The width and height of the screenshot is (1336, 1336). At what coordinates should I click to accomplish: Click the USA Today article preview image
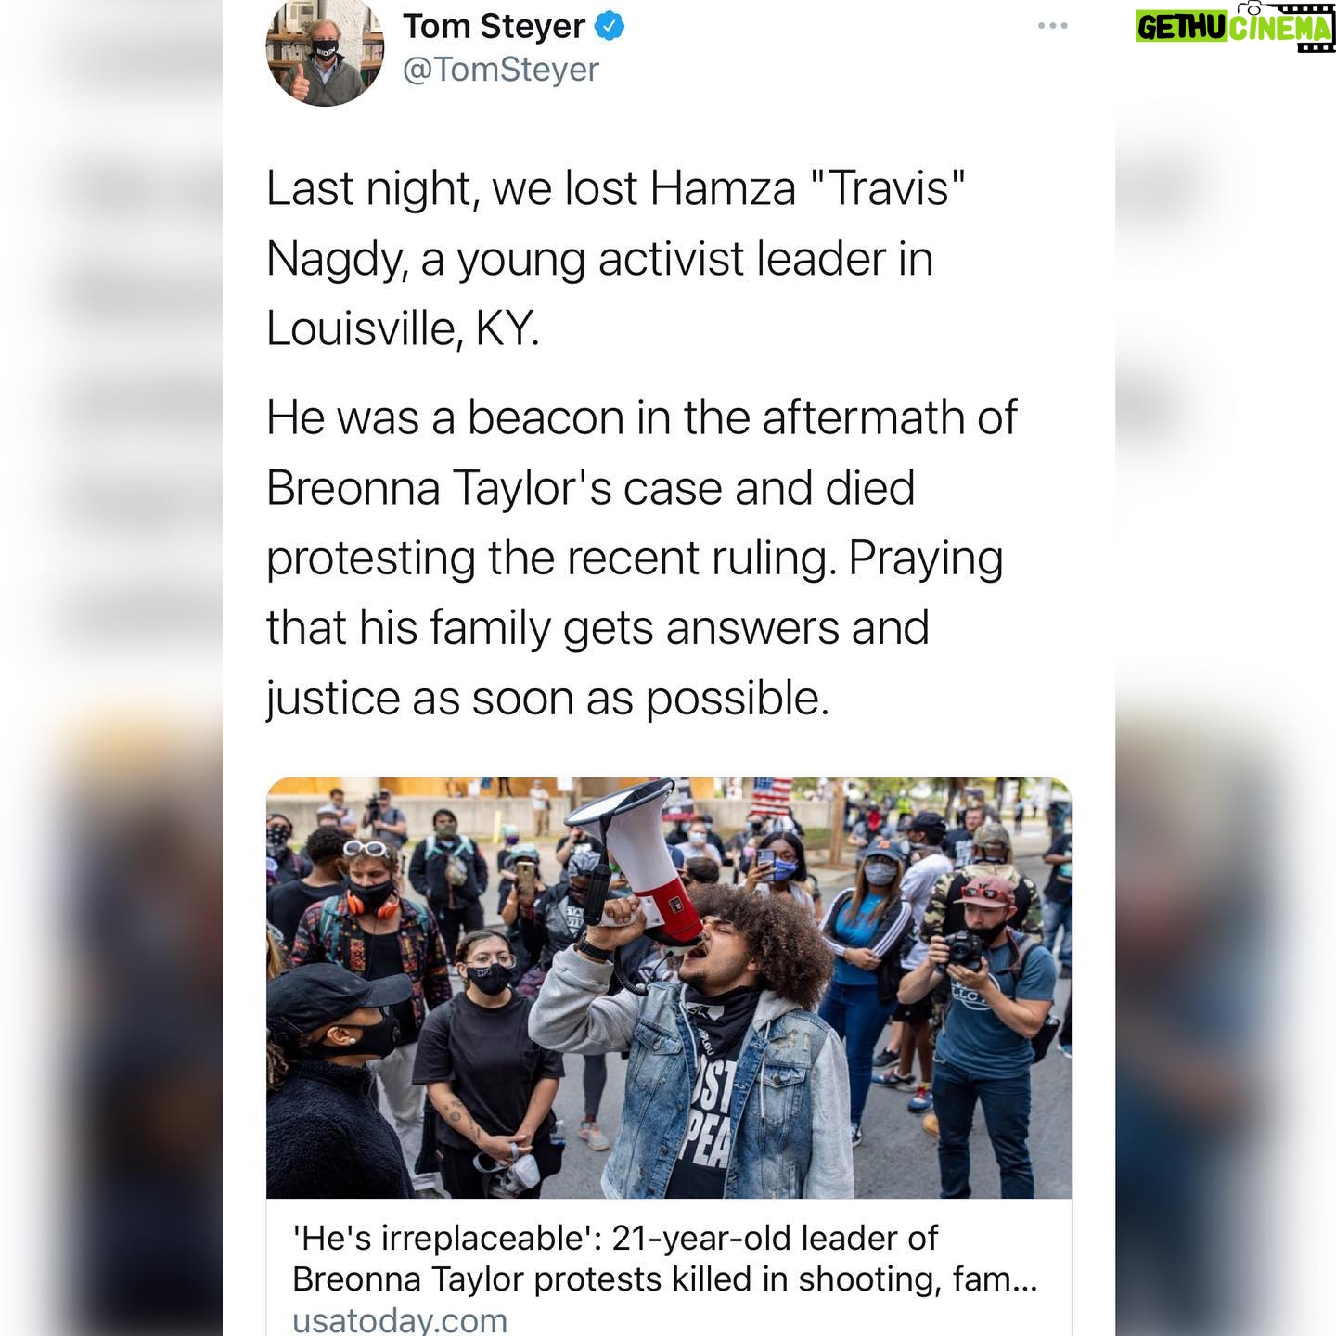[668, 988]
